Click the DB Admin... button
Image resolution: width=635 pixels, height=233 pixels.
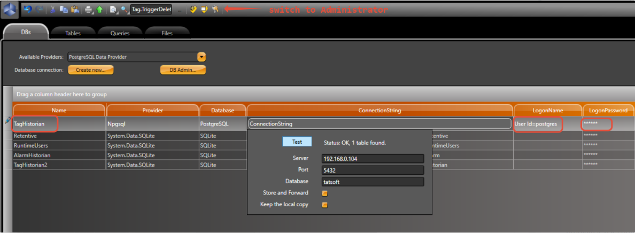click(x=183, y=70)
